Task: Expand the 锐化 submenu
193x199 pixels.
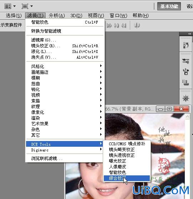Action: click(x=65, y=89)
